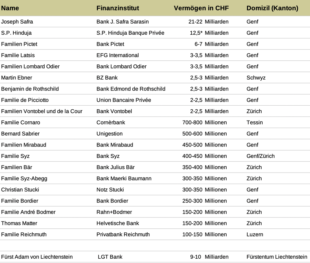
Task: Select the LGT Bank cell
Action: (x=110, y=257)
